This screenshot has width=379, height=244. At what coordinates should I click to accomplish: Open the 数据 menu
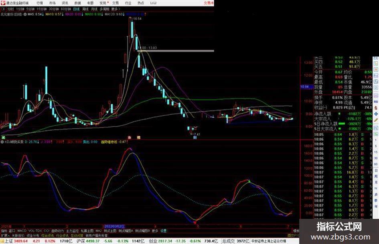click(x=77, y=3)
